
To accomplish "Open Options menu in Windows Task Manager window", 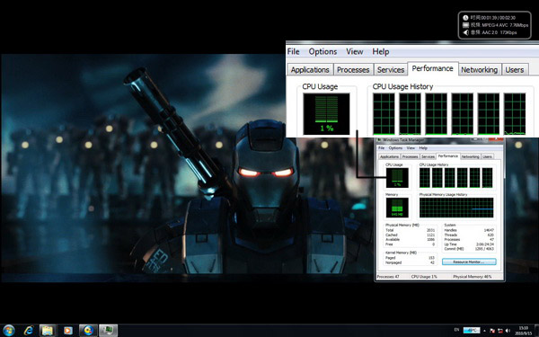I will tap(395, 148).
